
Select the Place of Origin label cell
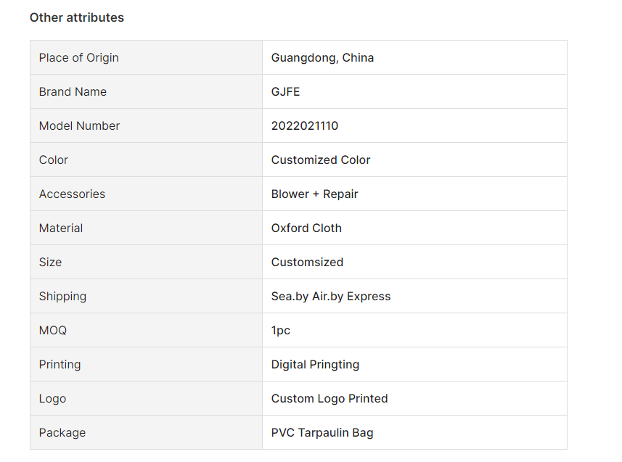click(146, 57)
